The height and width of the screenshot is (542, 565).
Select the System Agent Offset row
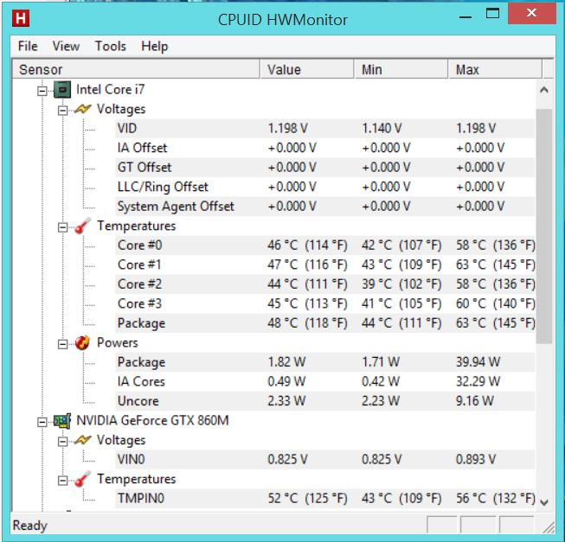click(x=325, y=207)
